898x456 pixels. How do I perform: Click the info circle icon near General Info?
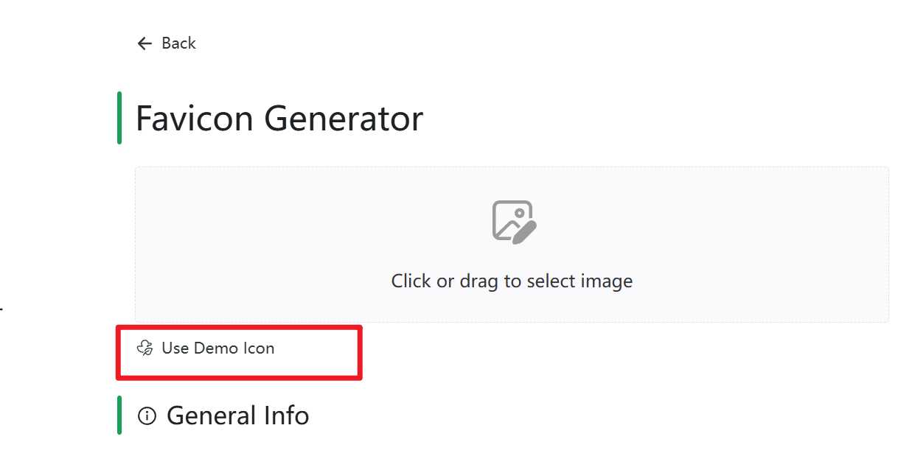pos(147,416)
